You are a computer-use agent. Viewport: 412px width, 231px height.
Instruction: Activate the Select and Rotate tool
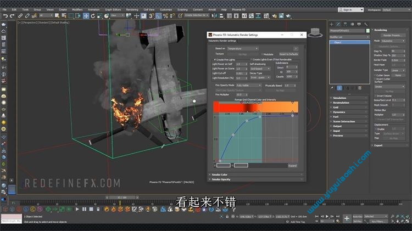pyautogui.click(x=93, y=16)
